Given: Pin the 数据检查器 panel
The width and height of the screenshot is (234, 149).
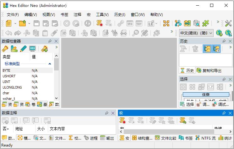Looking at the screenshot, I should (50, 41).
